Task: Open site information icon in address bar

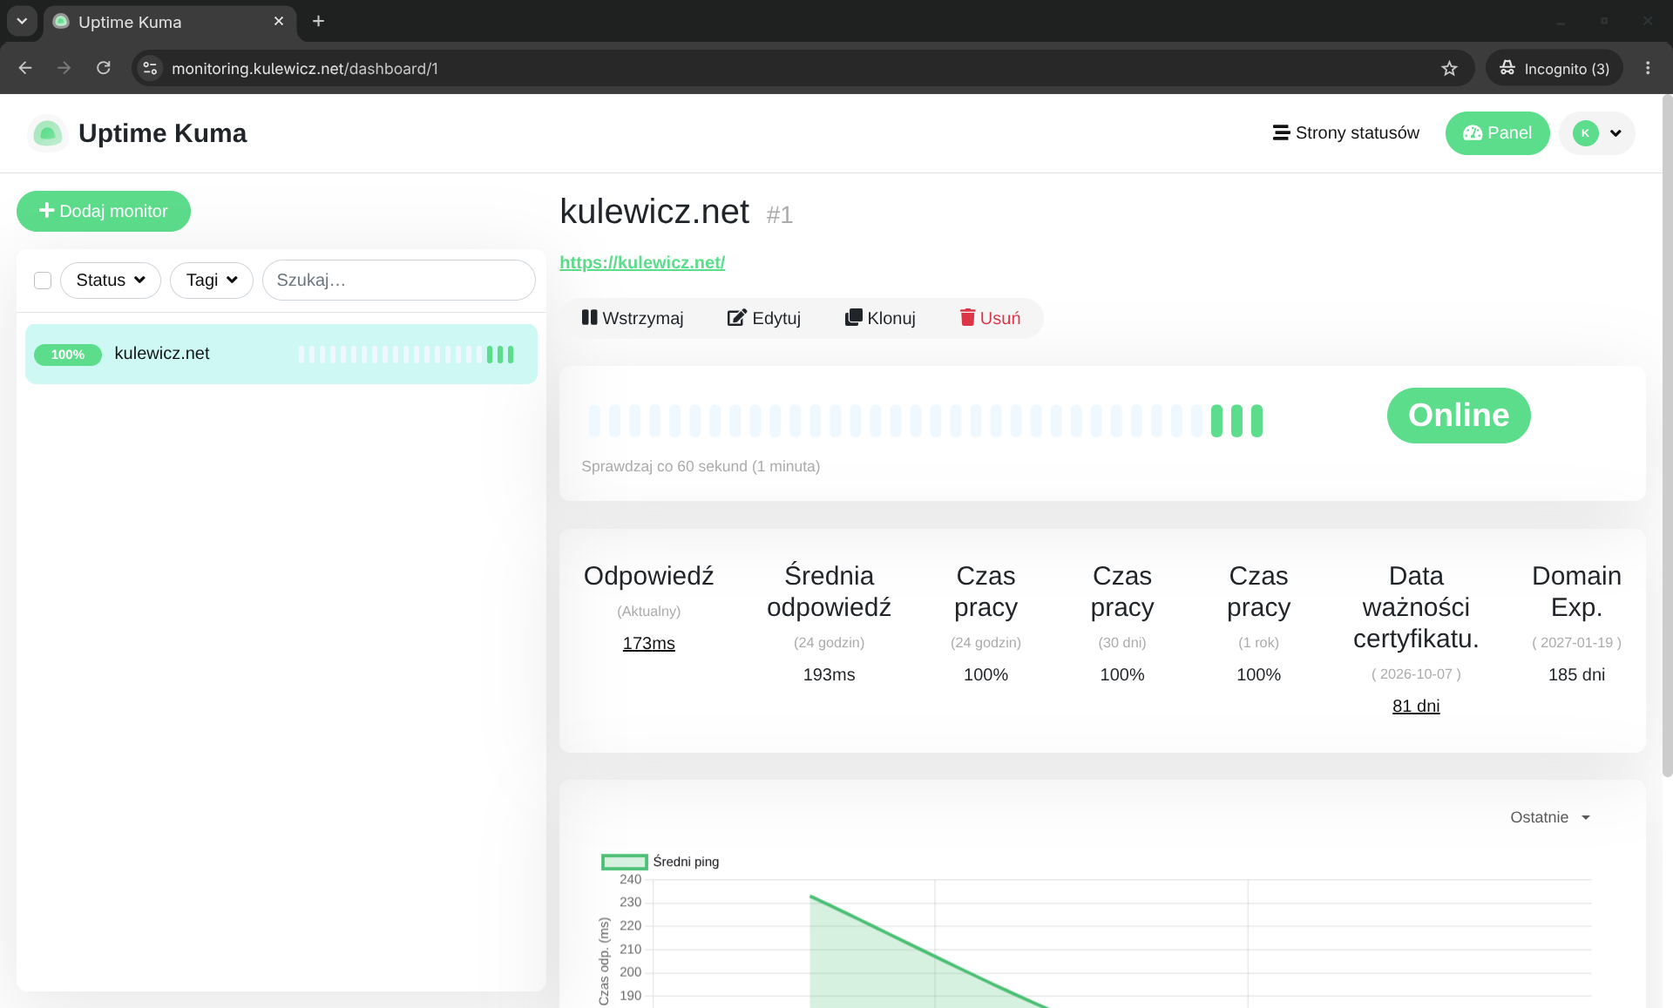Action: click(x=151, y=68)
